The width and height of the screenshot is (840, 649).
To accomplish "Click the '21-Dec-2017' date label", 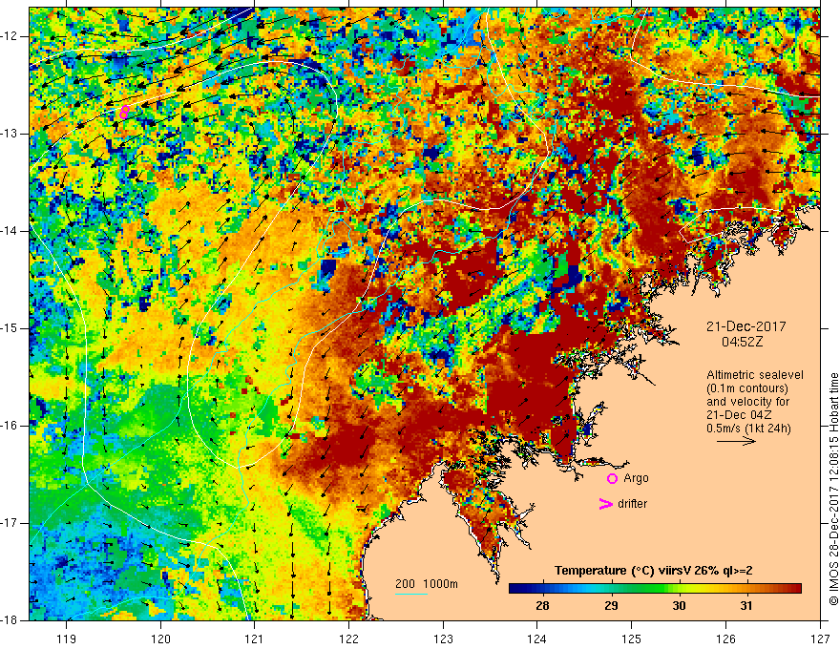I will coord(745,326).
